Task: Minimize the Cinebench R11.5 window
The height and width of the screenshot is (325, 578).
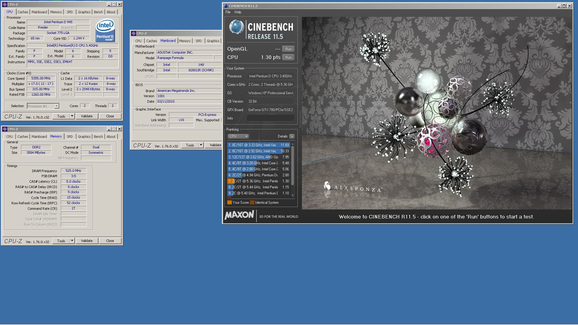Action: pos(559,6)
